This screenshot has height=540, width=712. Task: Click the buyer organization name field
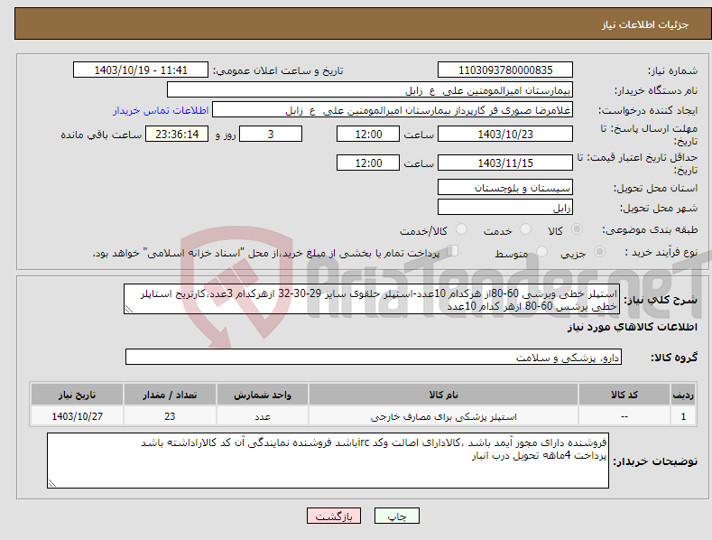click(370, 90)
